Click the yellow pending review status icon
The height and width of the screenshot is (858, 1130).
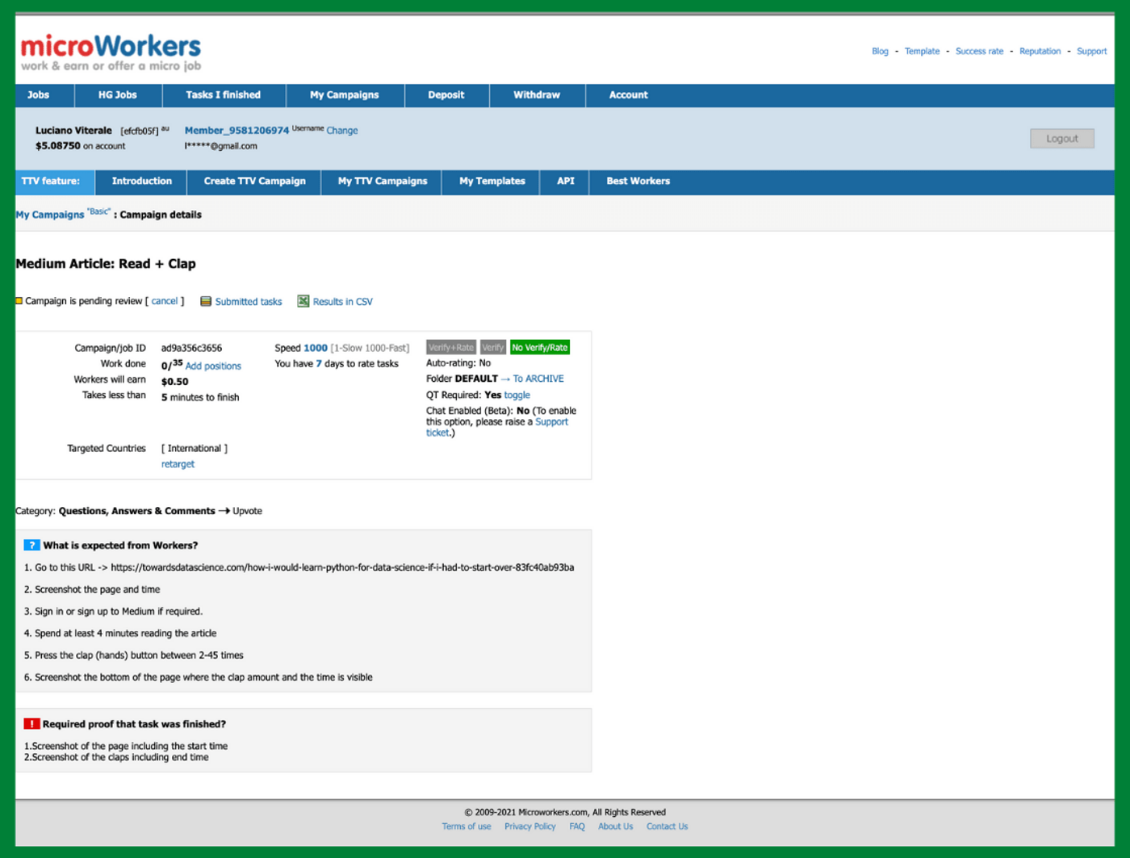click(19, 301)
